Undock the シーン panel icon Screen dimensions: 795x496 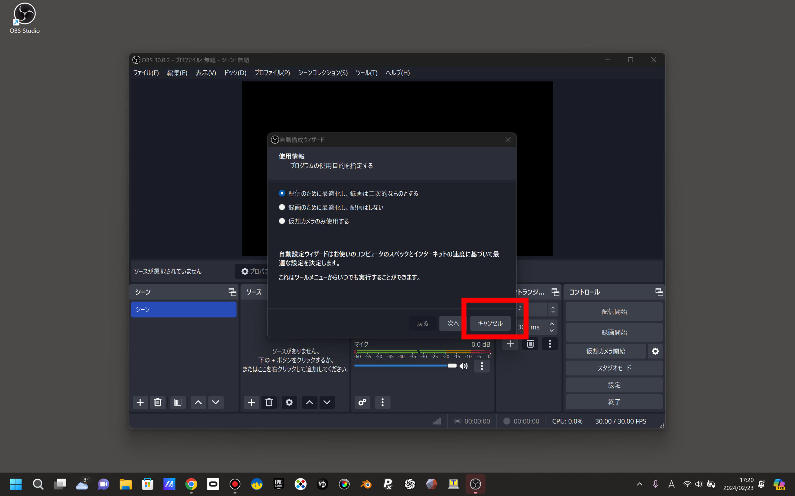[232, 292]
